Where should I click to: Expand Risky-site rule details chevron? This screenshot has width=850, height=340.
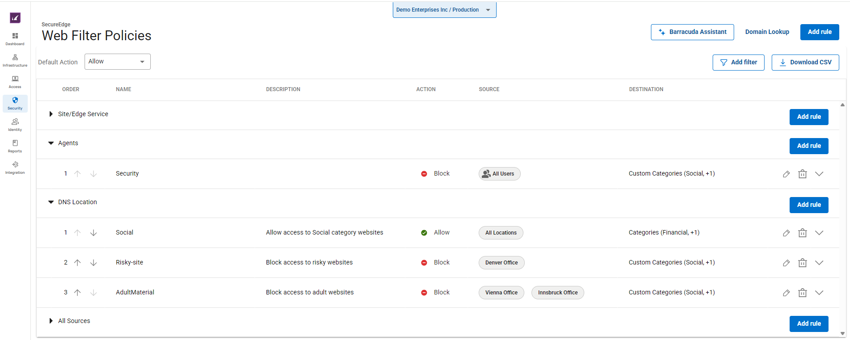point(819,263)
